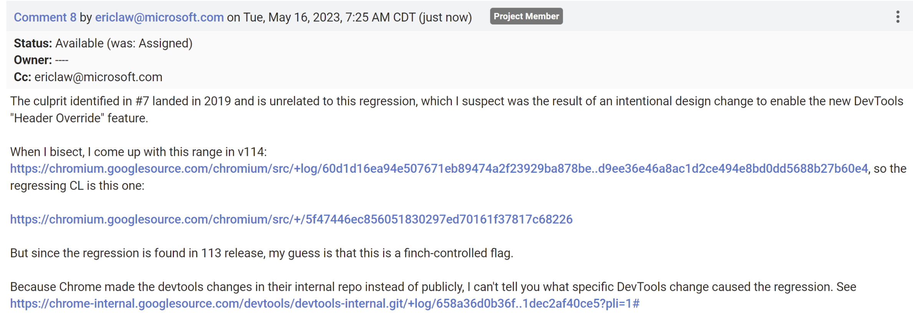Open the chrome-internal devtools-internal.git log link
913x334 pixels.
324,303
